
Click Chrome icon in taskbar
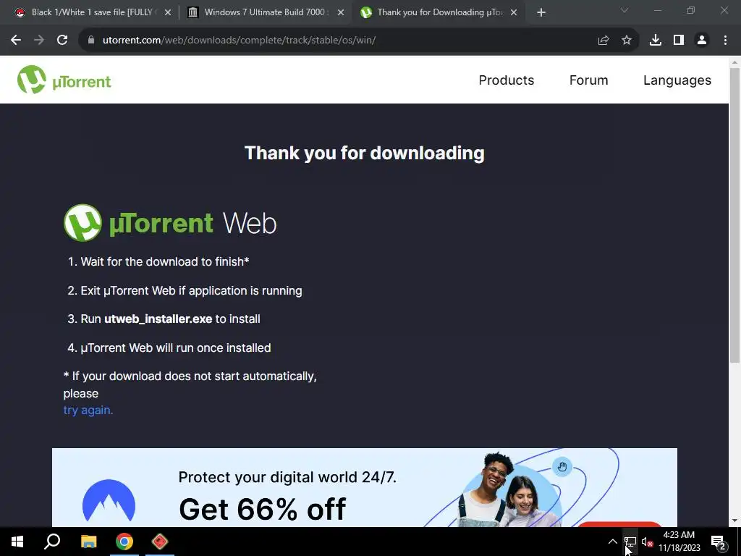pos(124,542)
